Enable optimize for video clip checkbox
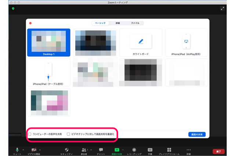235x156 pixels. click(68, 134)
